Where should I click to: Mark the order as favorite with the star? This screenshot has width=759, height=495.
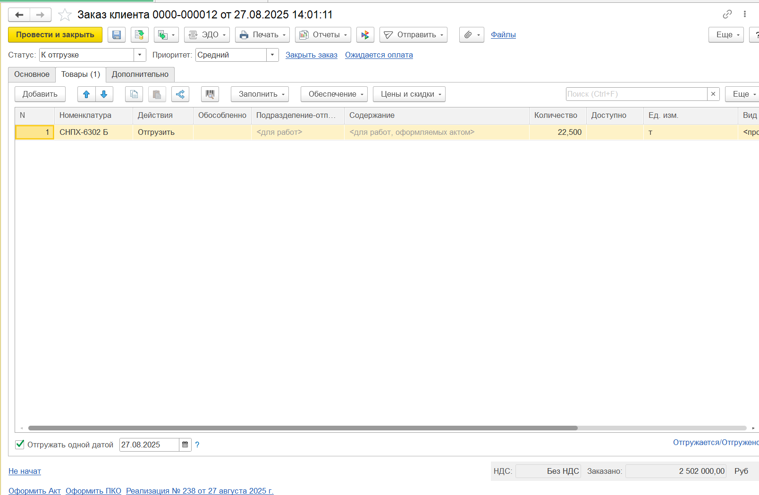point(65,15)
